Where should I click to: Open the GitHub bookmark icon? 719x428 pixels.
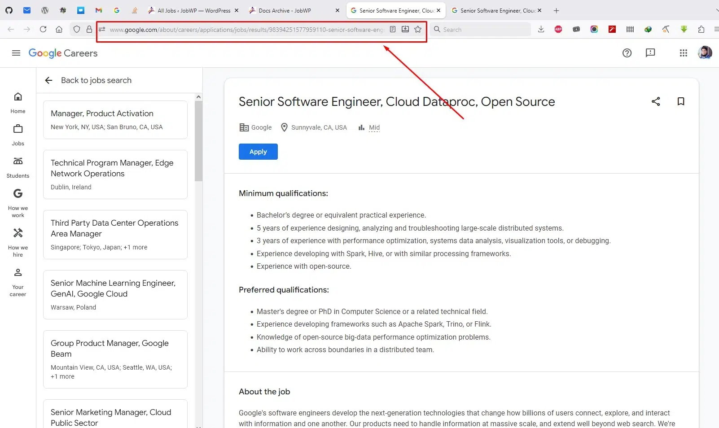[9, 10]
